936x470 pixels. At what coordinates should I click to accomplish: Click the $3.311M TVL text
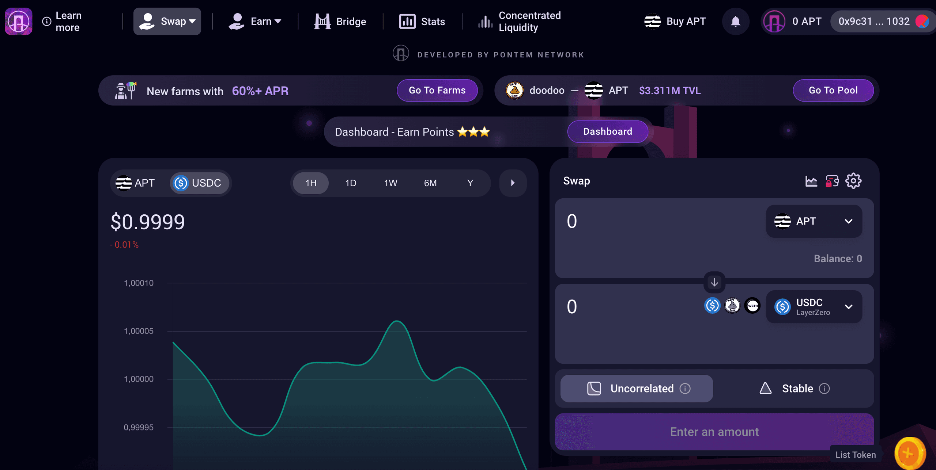670,91
